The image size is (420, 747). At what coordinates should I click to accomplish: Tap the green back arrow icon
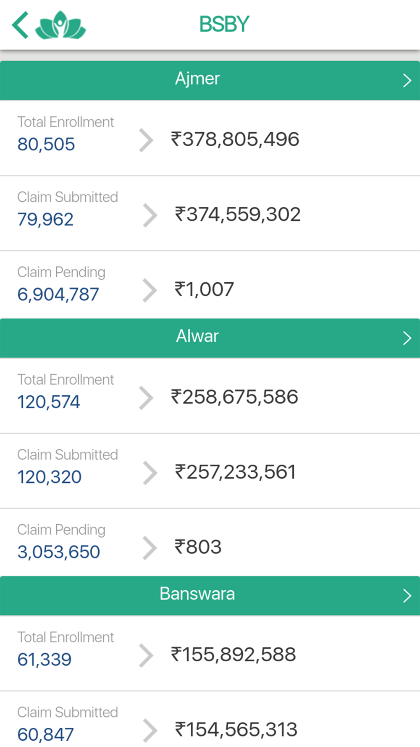[20, 25]
